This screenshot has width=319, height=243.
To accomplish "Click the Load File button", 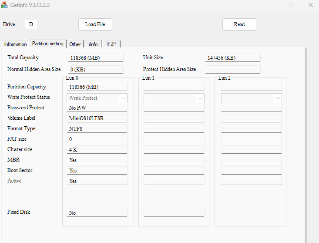I will click(95, 24).
